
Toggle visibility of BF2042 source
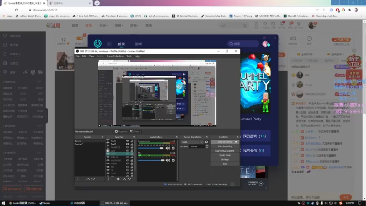pos(128,157)
